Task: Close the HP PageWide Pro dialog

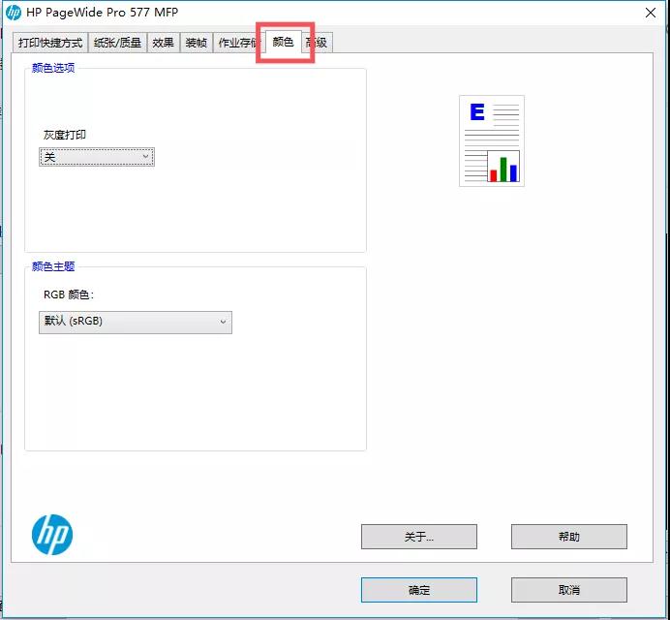Action: tap(651, 13)
